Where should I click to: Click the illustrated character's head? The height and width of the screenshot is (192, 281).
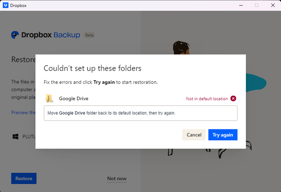[181, 49]
